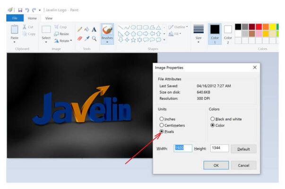Select the Line shape
The width and height of the screenshot is (285, 189).
121,27
